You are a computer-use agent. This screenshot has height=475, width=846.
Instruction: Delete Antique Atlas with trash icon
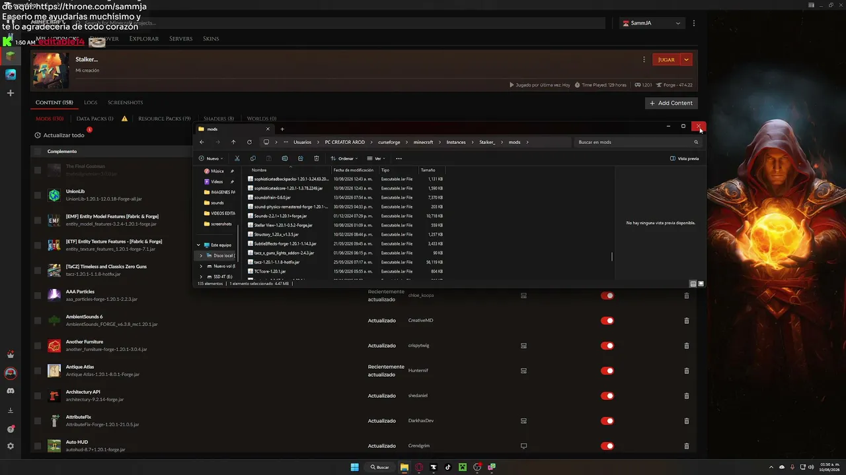[686, 371]
